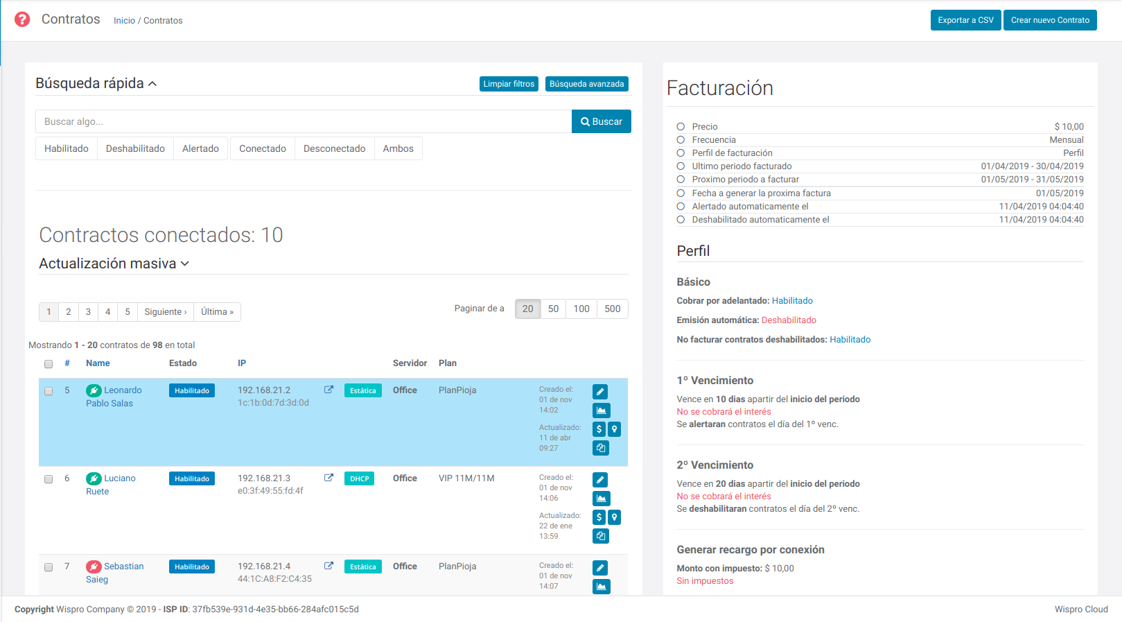
Task: Open Luciano Ruete client link
Action: [x=111, y=485]
